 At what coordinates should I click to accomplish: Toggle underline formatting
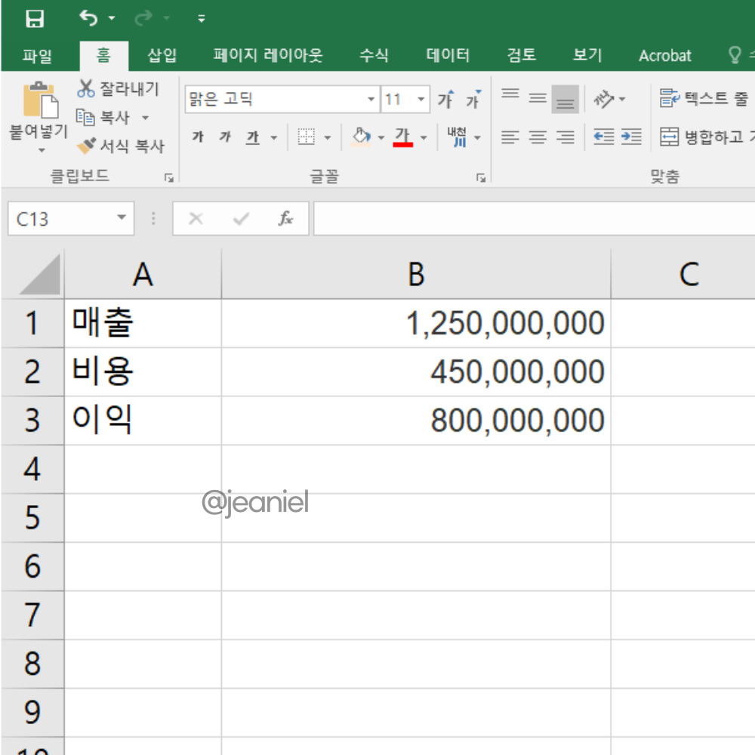[251, 137]
